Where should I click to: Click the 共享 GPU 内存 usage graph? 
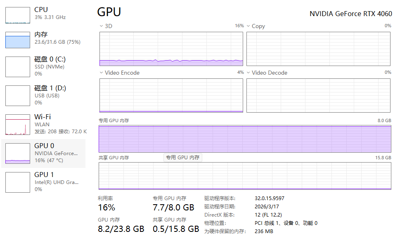pos(245,176)
